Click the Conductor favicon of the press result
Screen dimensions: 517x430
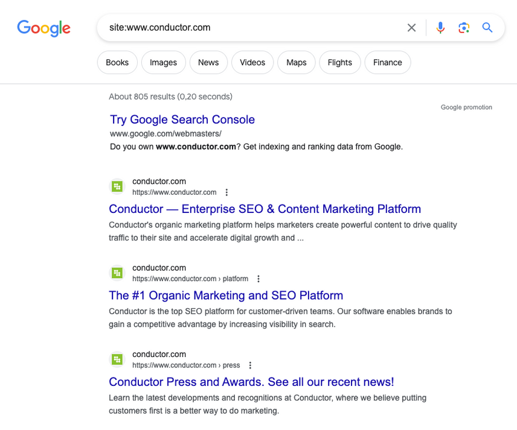(117, 359)
